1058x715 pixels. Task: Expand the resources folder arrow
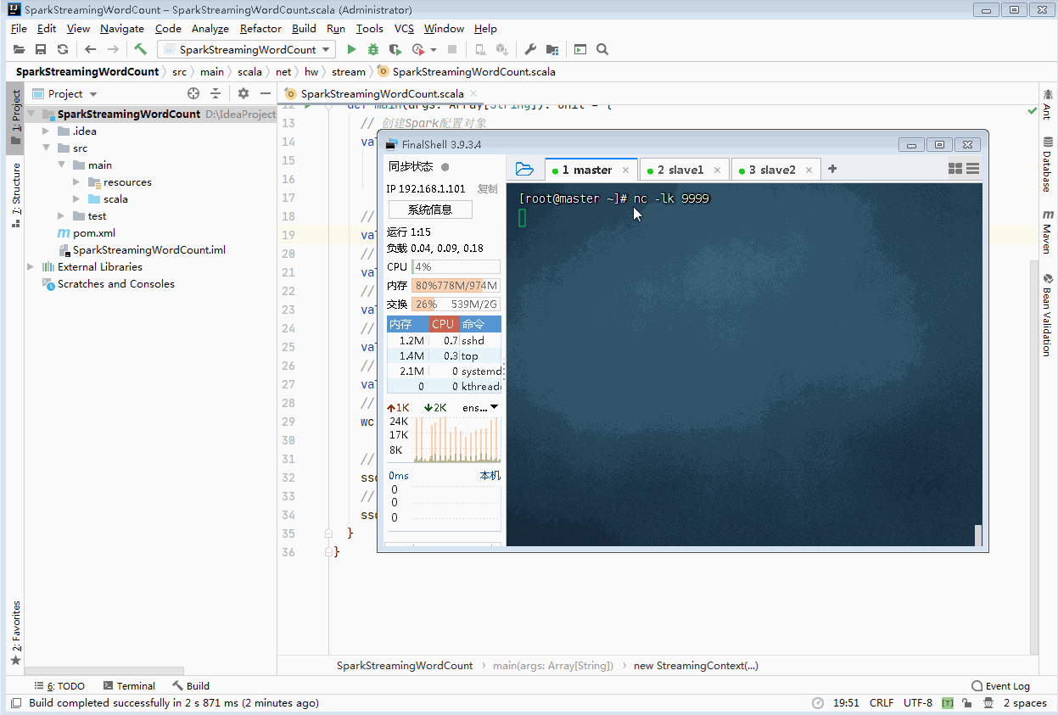coord(77,182)
